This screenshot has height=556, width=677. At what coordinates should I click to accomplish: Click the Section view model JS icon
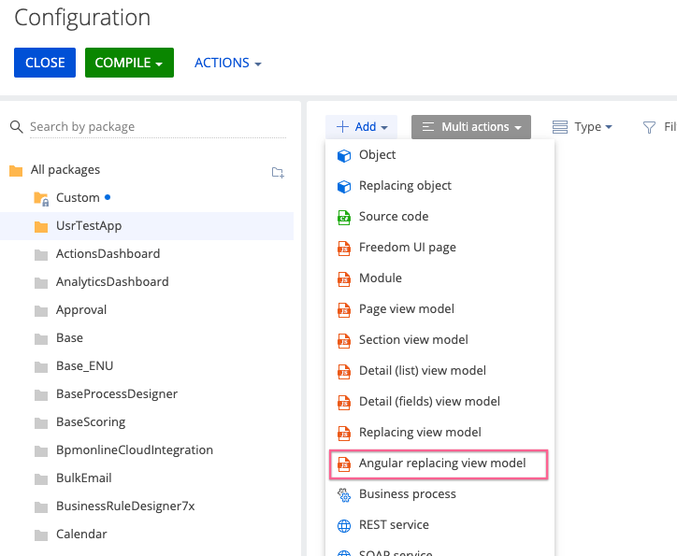tap(344, 341)
